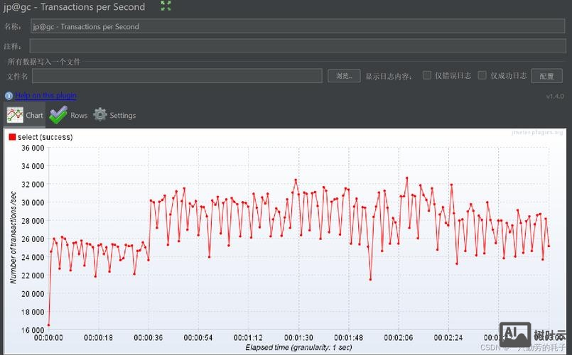Screen dimensions: 572x355
Task: Click the jmeter-plugins.org watermark link
Action: [536, 132]
